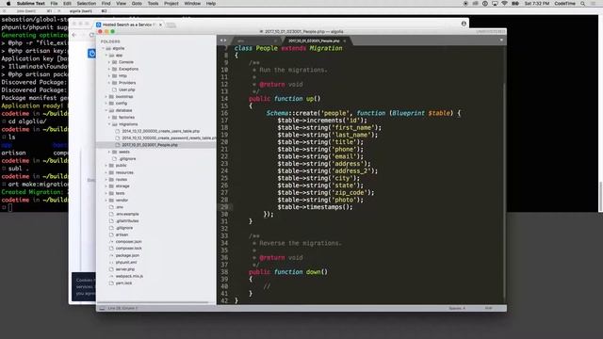
Task: Expand the Providers folder
Action: [109, 83]
